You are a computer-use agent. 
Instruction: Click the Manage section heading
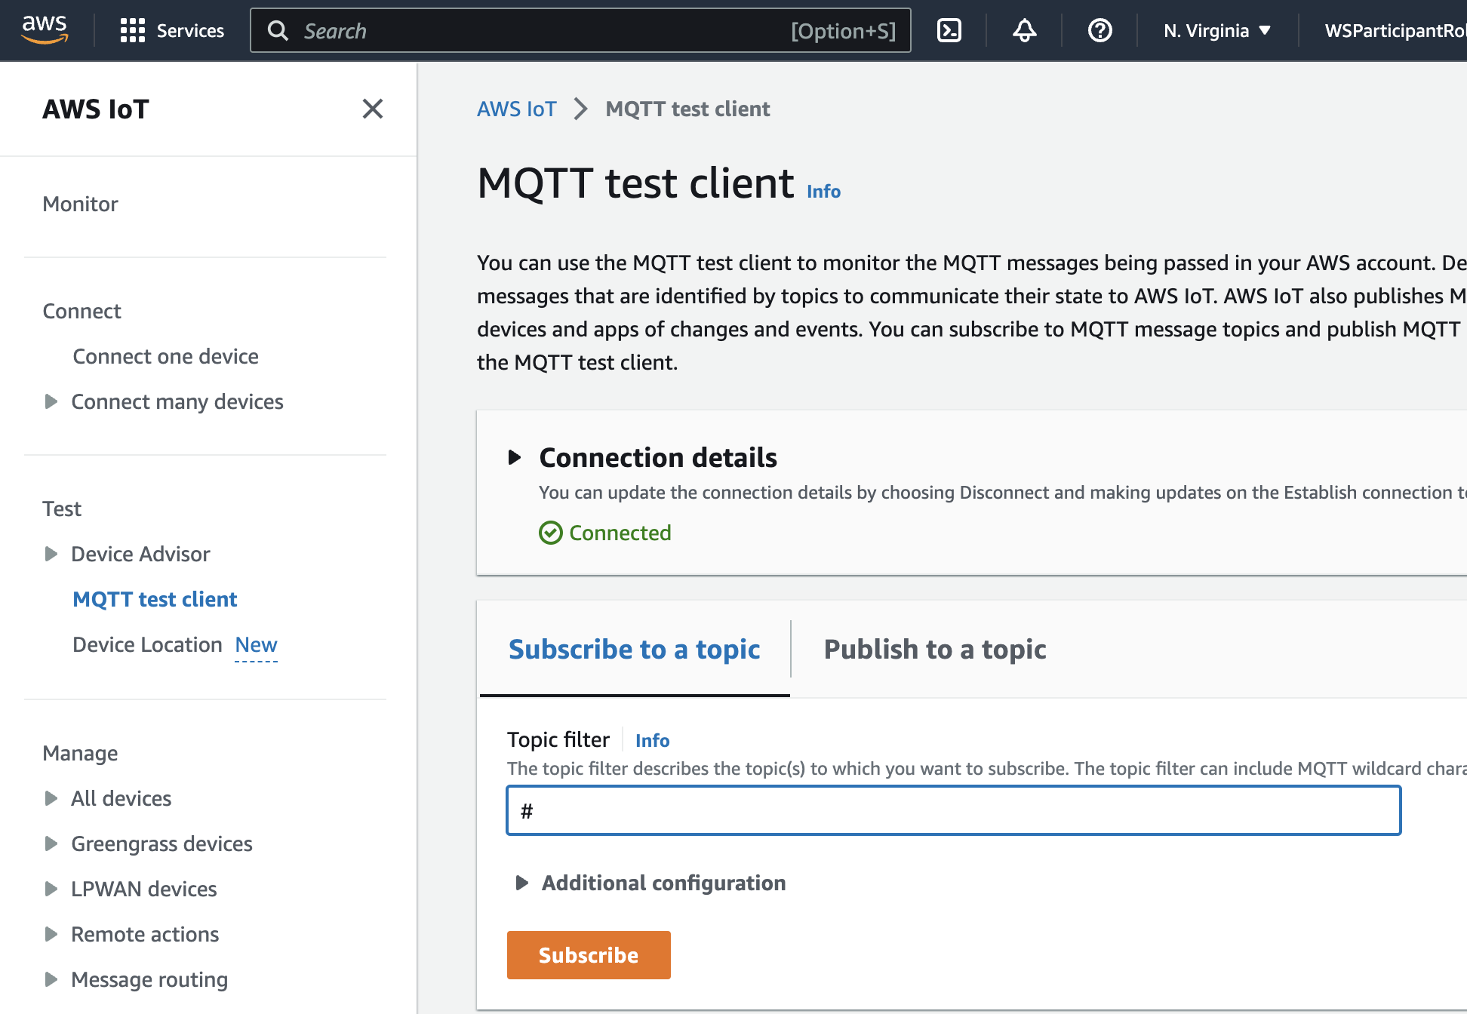click(80, 753)
